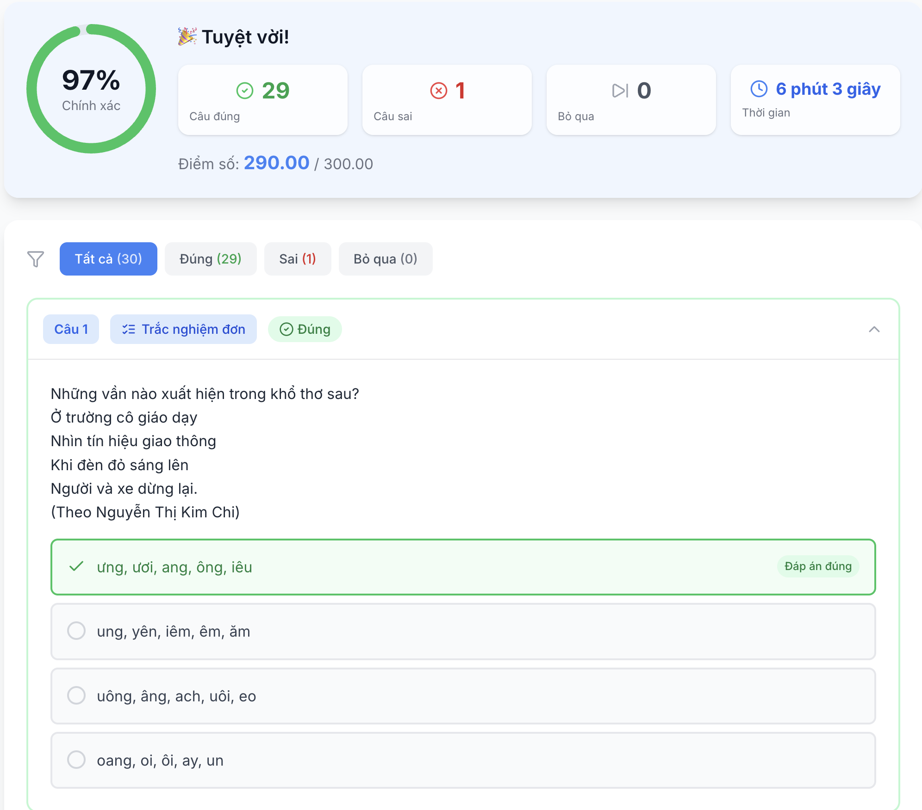Click the filter funnel icon
This screenshot has height=810, width=922.
pyautogui.click(x=36, y=259)
